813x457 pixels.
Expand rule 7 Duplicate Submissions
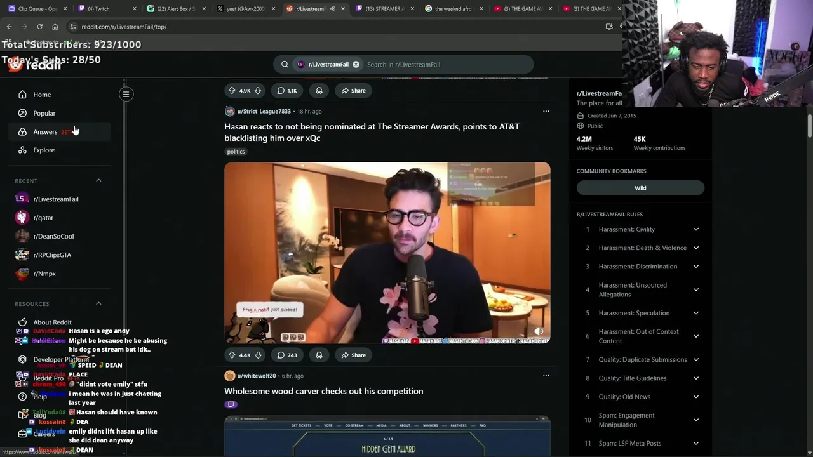pyautogui.click(x=695, y=359)
